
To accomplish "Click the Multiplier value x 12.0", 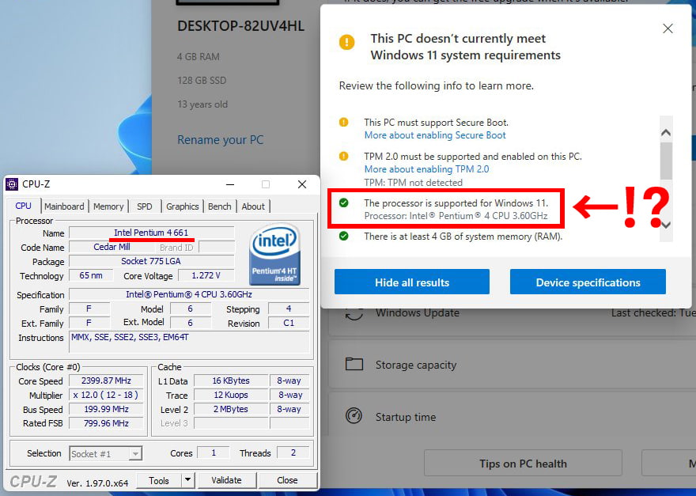I will (x=107, y=395).
